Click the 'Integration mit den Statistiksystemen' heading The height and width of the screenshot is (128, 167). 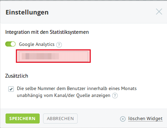pos(47,32)
